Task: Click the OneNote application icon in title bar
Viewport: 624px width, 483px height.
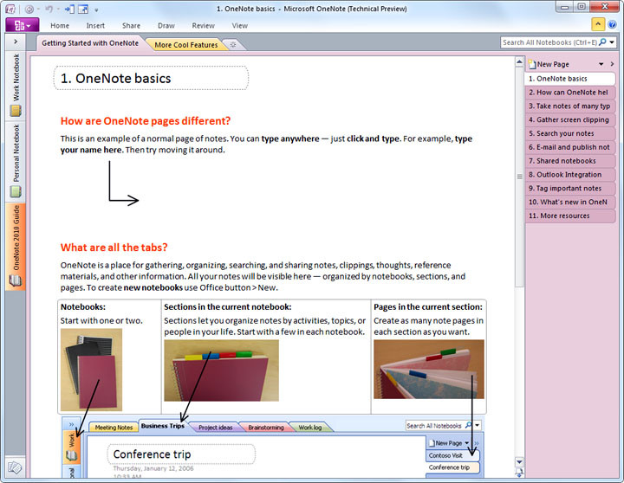Action: tap(10, 9)
